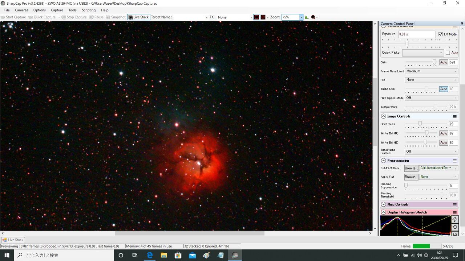
Task: Browse for an Apply Flat file
Action: point(411,177)
